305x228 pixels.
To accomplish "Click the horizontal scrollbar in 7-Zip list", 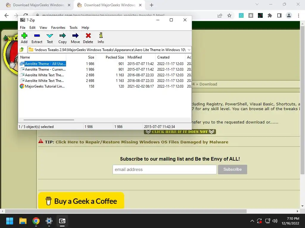I will pyautogui.click(x=49, y=120).
